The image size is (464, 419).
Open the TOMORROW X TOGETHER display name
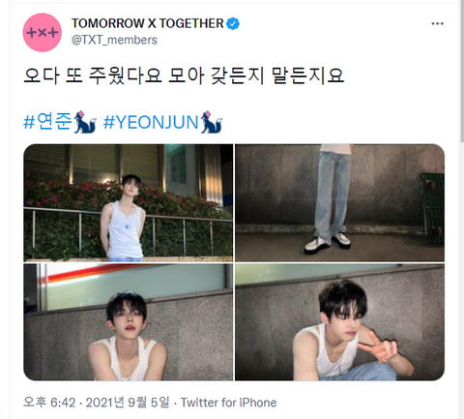[x=148, y=23]
